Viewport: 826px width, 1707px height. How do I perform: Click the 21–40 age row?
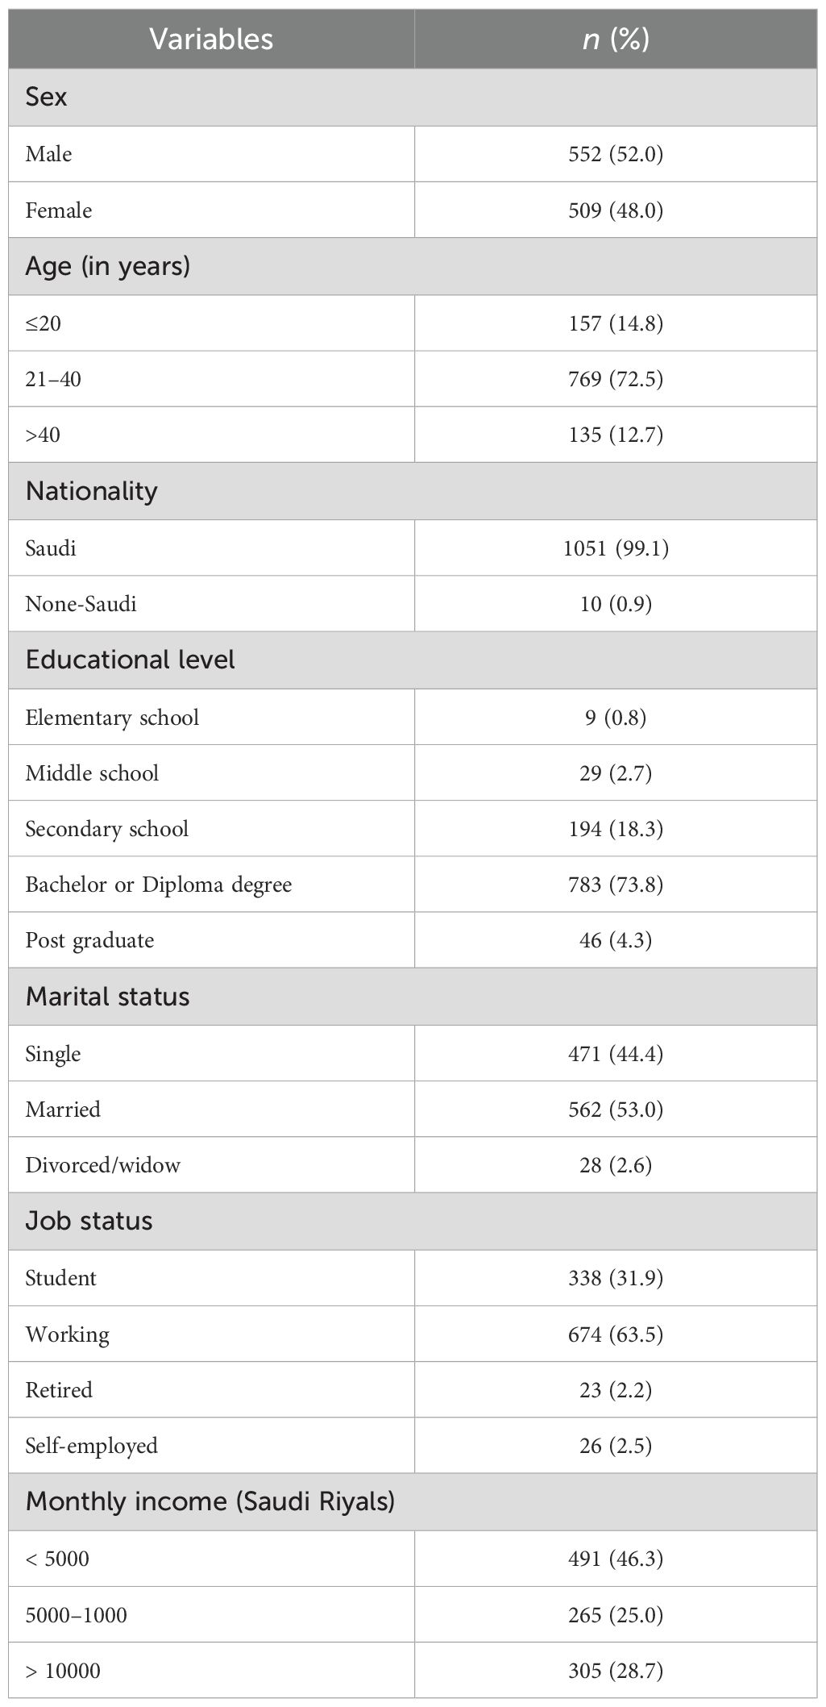(x=53, y=379)
